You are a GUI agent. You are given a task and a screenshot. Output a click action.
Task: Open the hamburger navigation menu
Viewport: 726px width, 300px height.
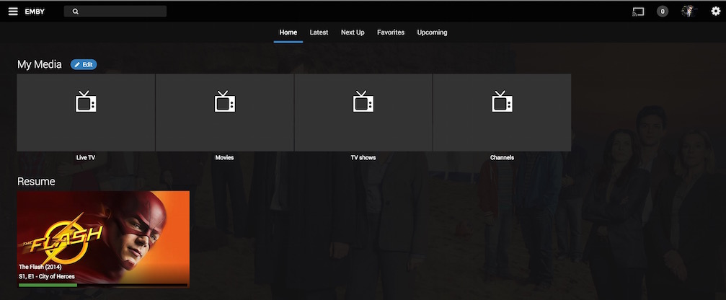pyautogui.click(x=13, y=11)
